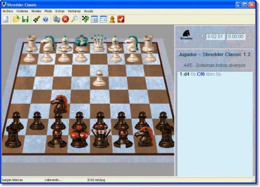Click the magnifying glass analysis icon
260x187 pixels.
pos(75,19)
